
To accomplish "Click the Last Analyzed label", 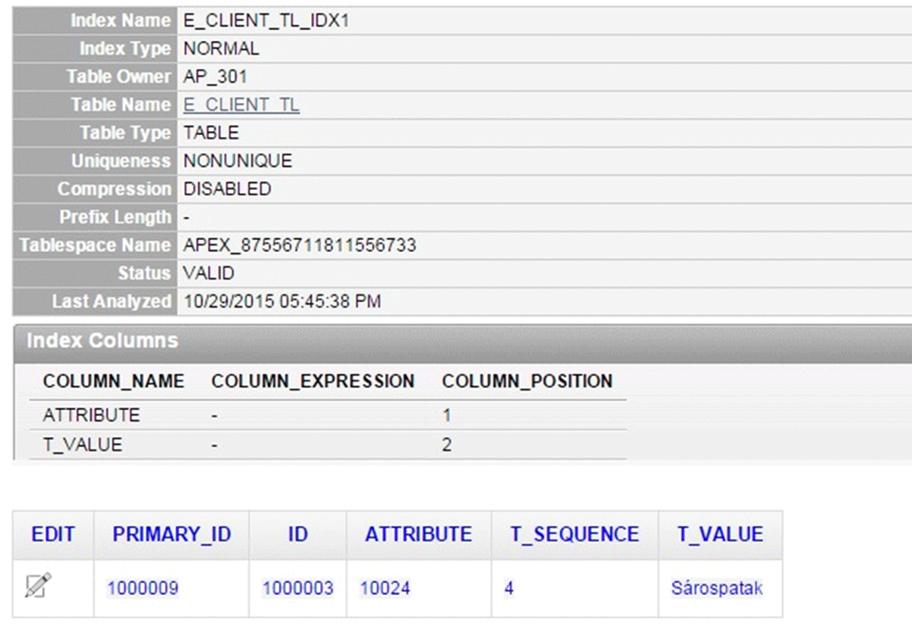I will tap(111, 301).
